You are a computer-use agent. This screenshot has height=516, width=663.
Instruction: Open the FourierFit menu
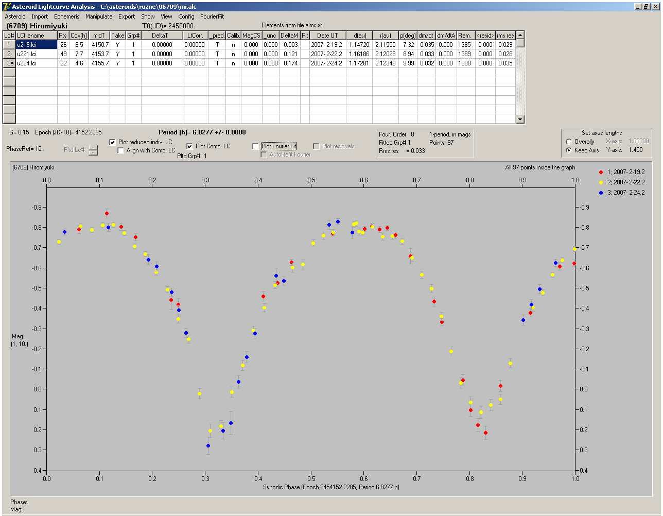(212, 16)
